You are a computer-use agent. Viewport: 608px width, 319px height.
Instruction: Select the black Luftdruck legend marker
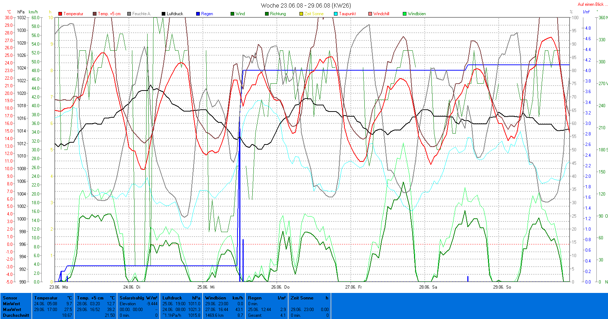click(164, 14)
